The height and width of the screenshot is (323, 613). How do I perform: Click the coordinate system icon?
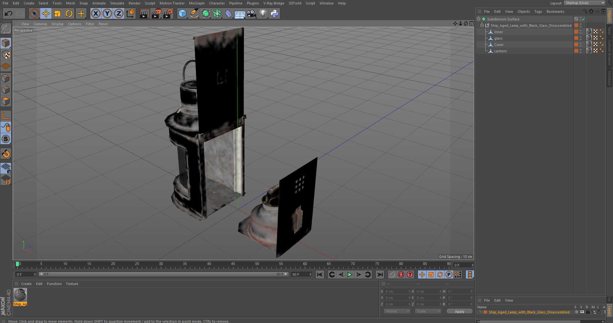[131, 13]
